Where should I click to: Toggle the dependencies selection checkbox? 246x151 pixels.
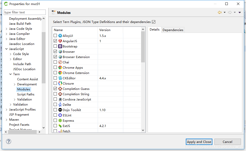(x=154, y=22)
